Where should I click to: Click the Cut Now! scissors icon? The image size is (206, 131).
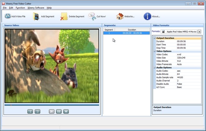pyautogui.click(x=92, y=16)
